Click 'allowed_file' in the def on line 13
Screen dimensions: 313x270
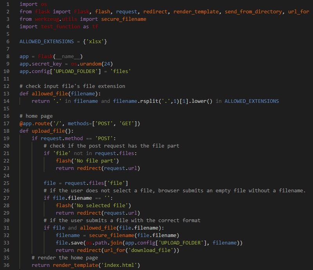point(50,94)
